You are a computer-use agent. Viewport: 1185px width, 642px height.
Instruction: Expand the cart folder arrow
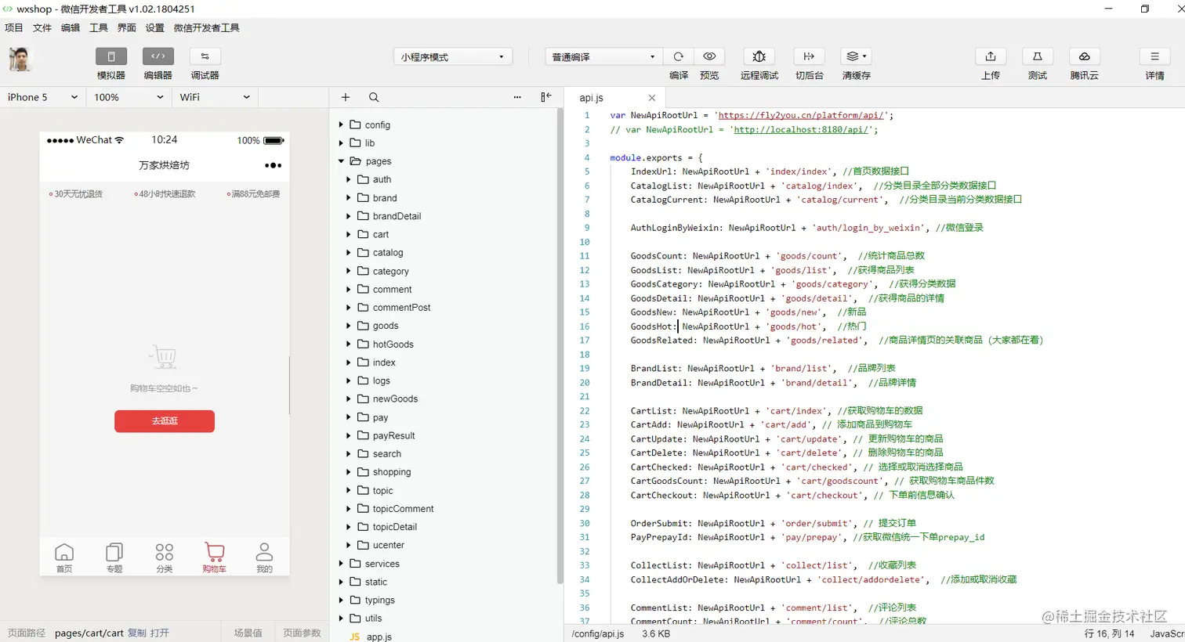coord(349,234)
